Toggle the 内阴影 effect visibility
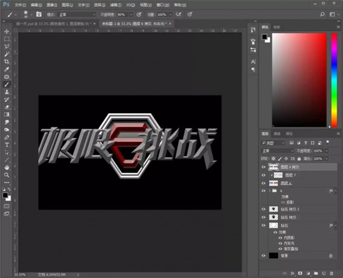Screen dimensions: 343x278 280,238
